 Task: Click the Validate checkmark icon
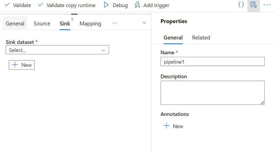7,5
